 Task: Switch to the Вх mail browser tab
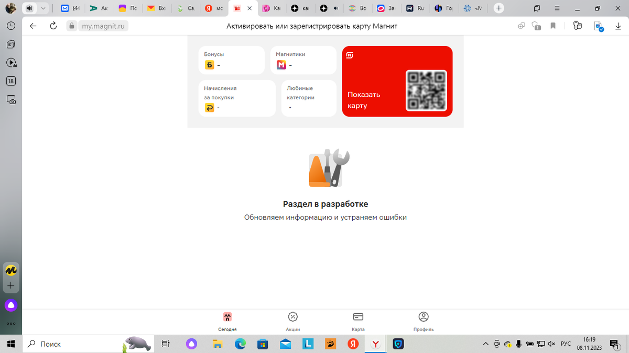156,8
